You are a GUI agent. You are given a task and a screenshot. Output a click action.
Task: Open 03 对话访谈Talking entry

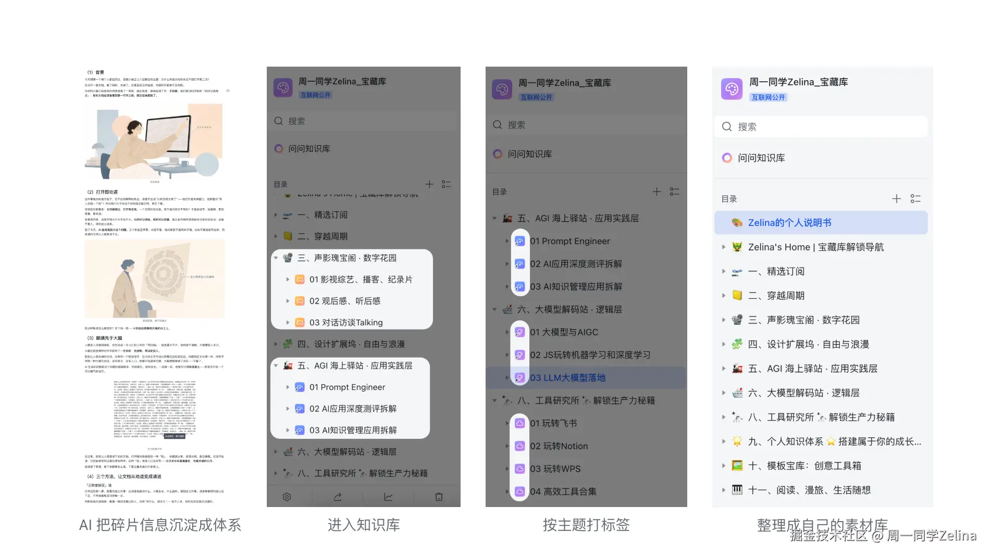[x=346, y=323]
